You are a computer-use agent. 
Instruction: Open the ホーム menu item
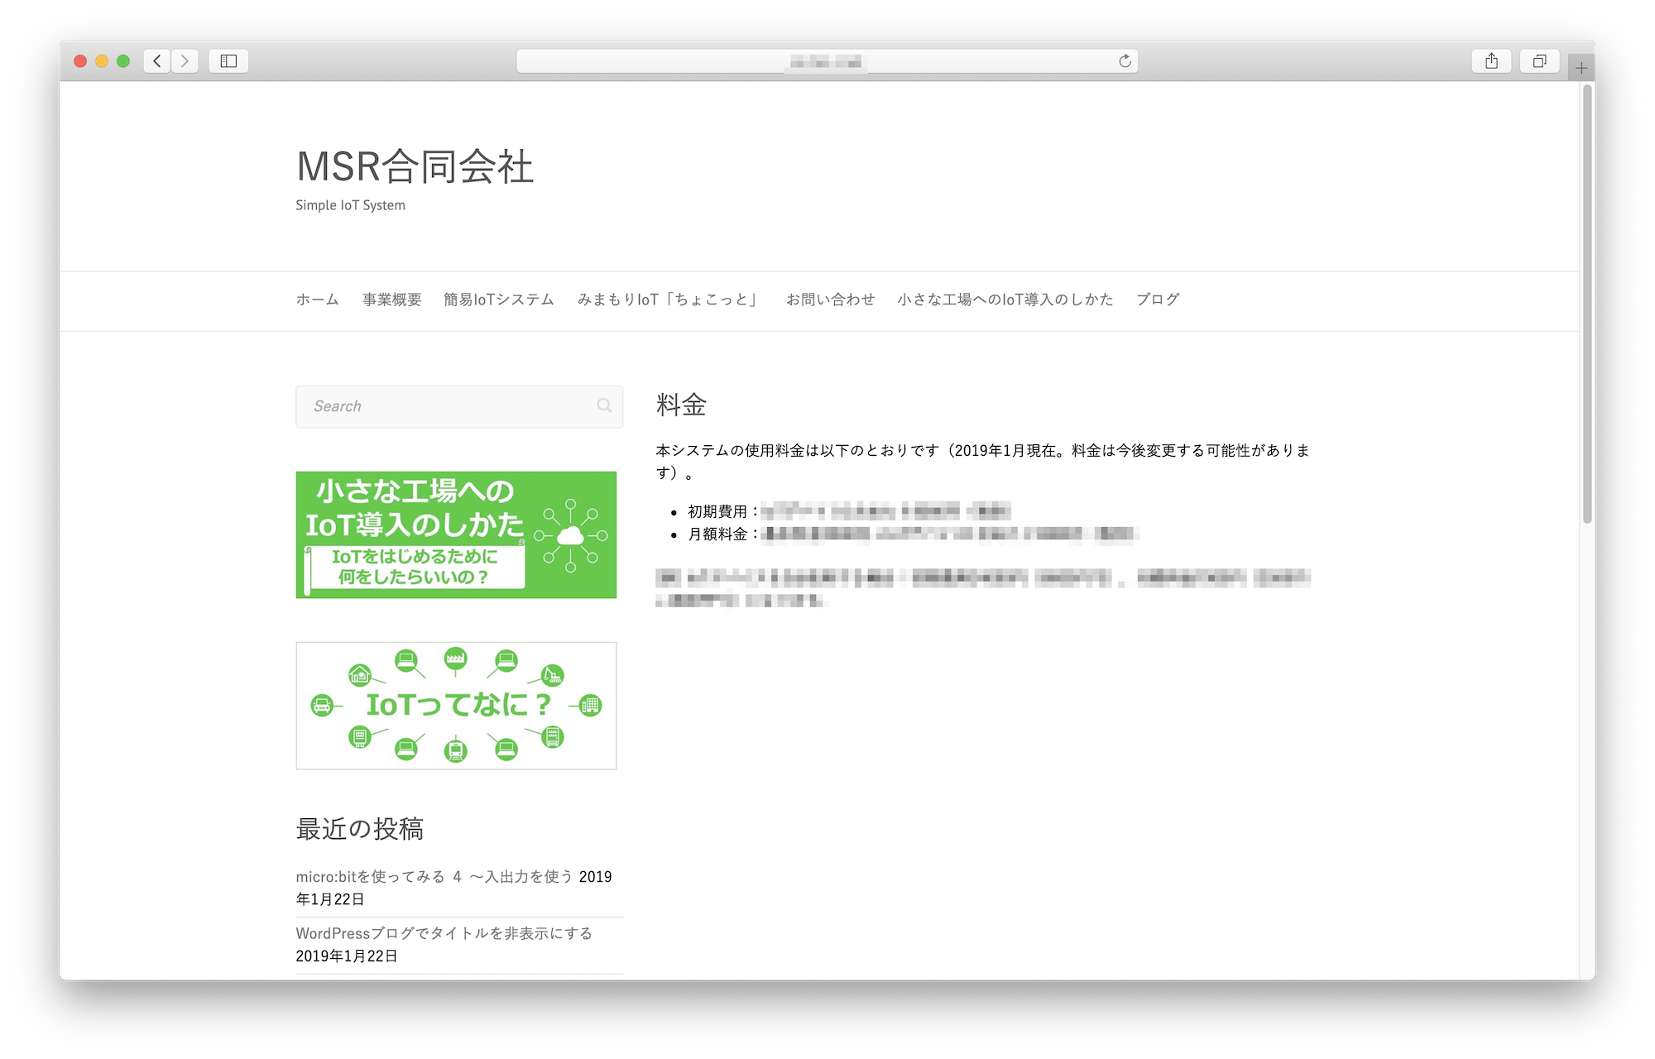click(x=317, y=299)
